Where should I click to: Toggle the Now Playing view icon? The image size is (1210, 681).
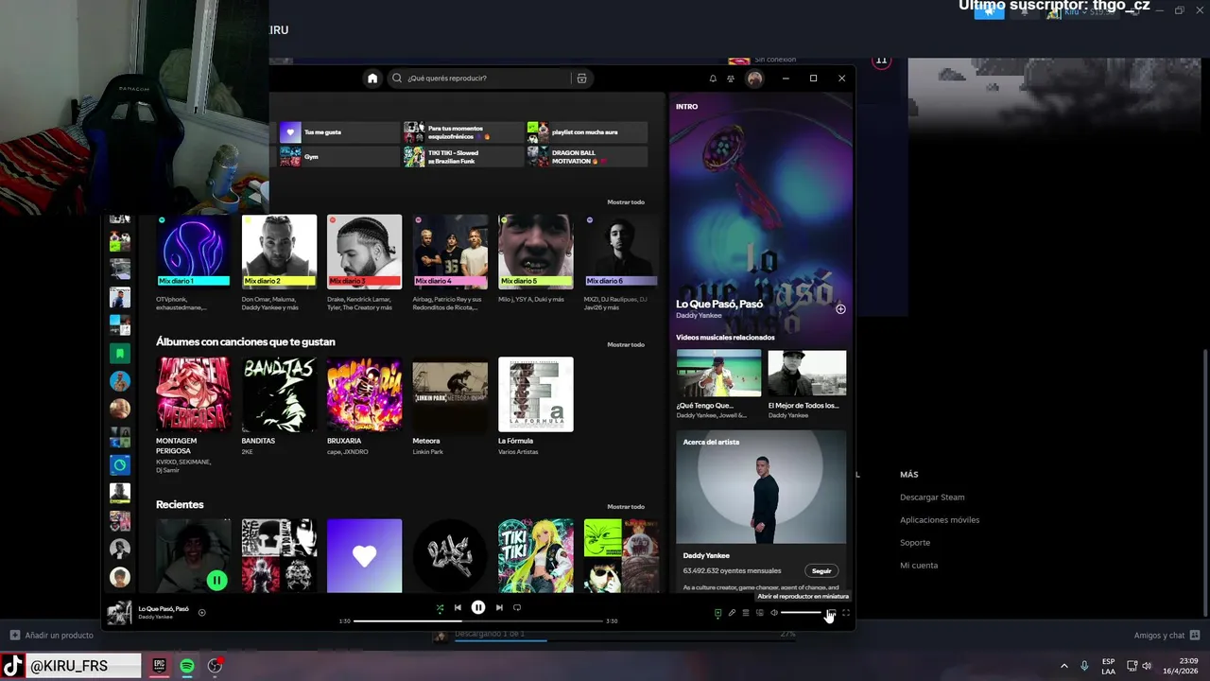tap(717, 613)
